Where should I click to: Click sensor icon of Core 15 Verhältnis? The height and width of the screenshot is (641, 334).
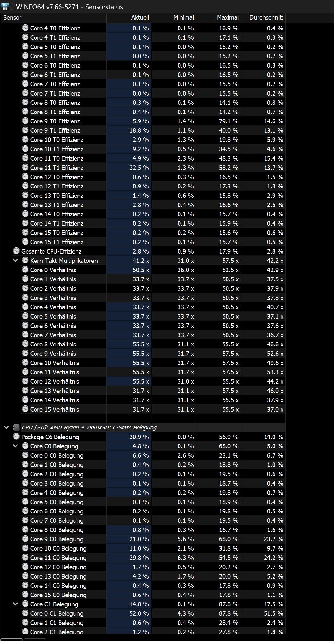click(25, 409)
